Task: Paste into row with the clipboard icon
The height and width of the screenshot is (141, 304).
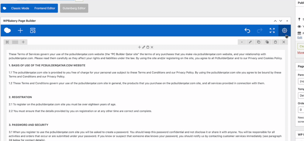Action: click(x=275, y=42)
